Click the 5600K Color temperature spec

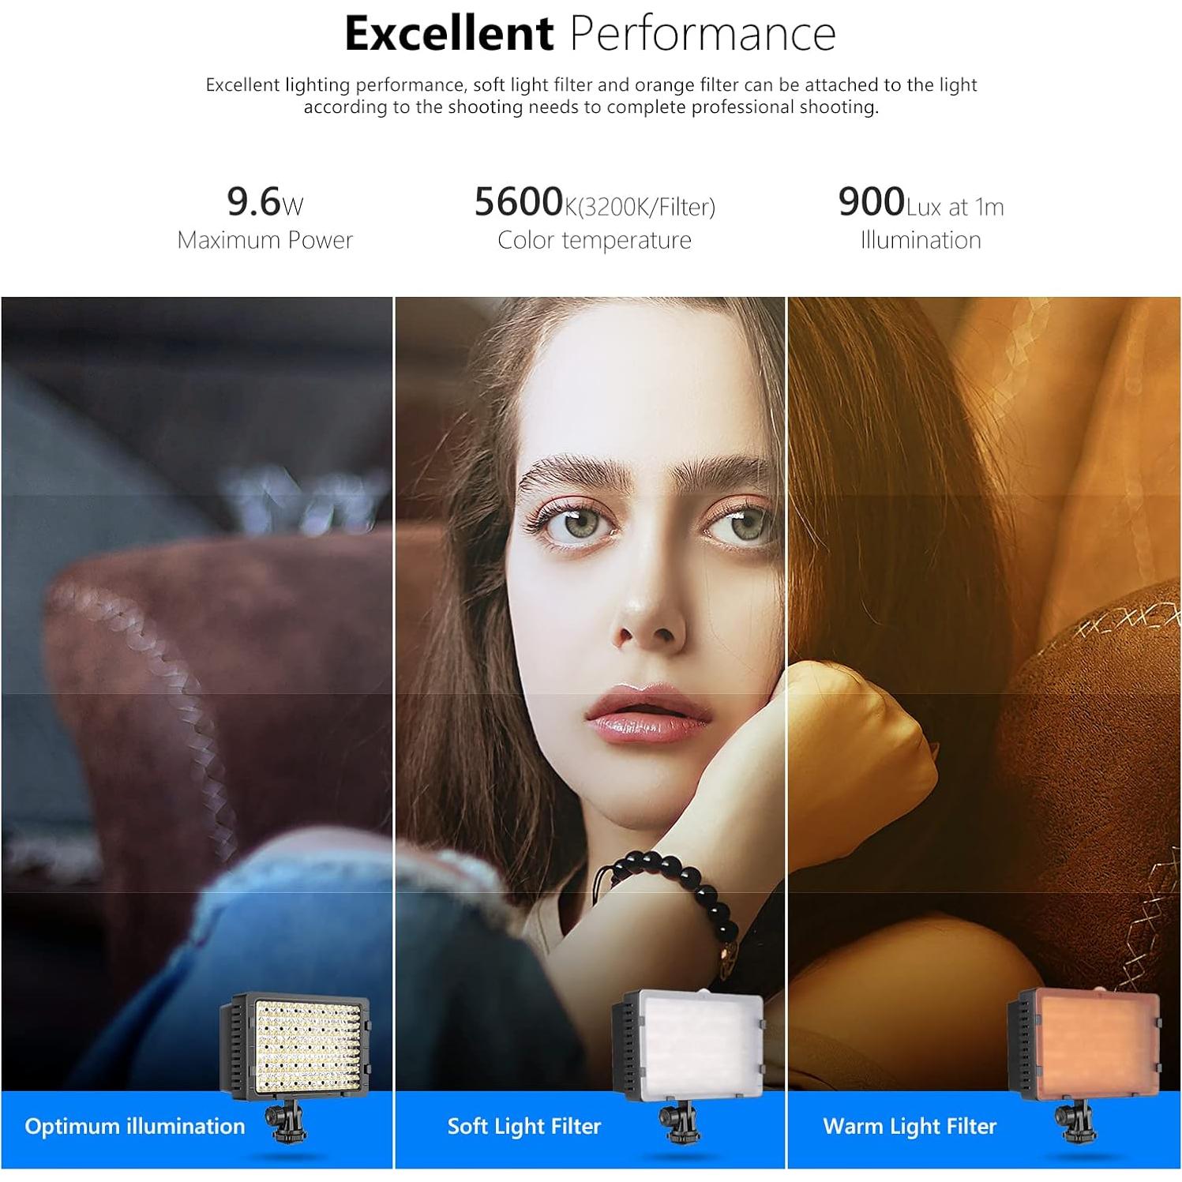(x=595, y=218)
